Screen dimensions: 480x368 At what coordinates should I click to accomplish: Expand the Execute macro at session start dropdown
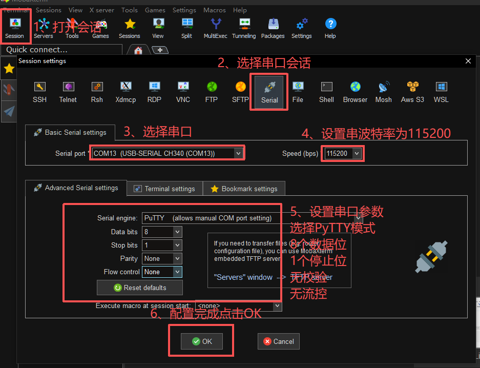coord(277,305)
